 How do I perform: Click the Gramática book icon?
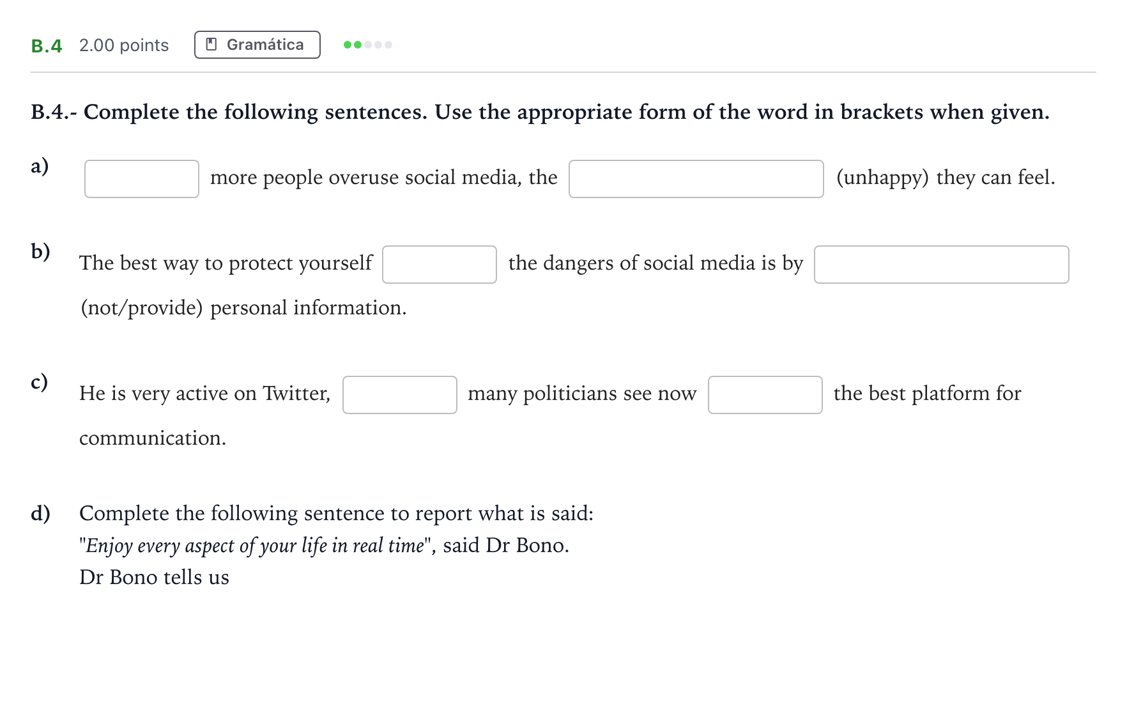[x=211, y=45]
